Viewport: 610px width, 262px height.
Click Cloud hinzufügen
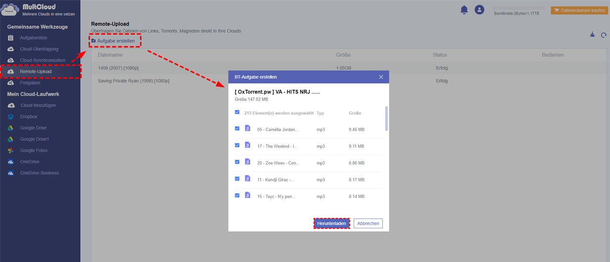38,105
